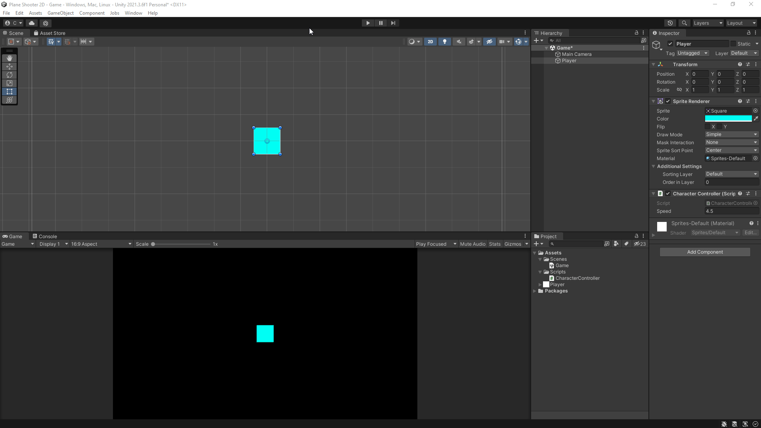
Task: Open Unity cloud services icon
Action: click(32, 23)
